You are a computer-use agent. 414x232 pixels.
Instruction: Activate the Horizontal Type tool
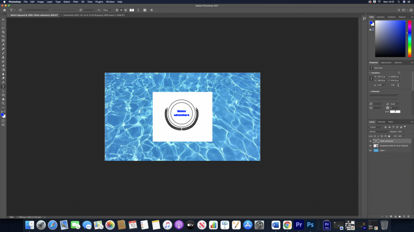tap(3, 87)
